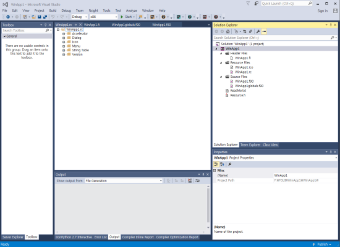Switch to the WinApp1.fi editor tab

pos(91,25)
